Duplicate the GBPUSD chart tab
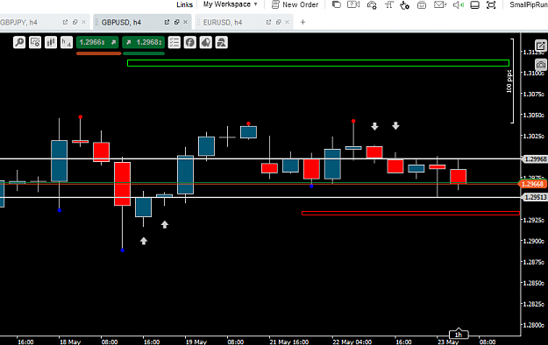Viewport: 548px width, 345px height. click(176, 22)
